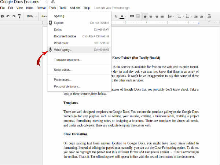Click the print icon in the toolbar
Screen dimensions: 220x165
[x=3, y=16]
